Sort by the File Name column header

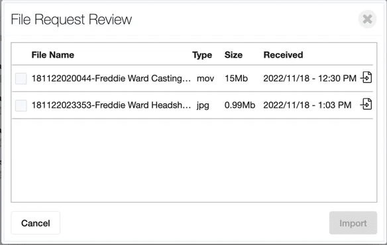click(52, 55)
